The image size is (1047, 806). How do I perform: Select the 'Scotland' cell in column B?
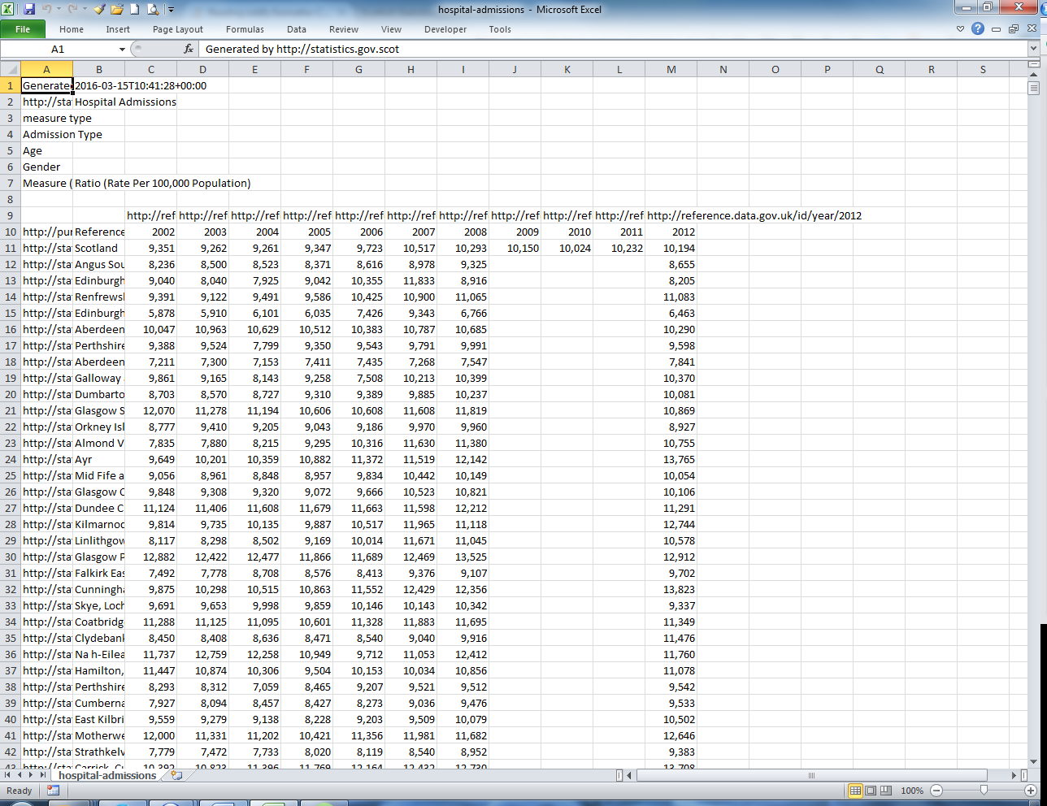coord(98,249)
